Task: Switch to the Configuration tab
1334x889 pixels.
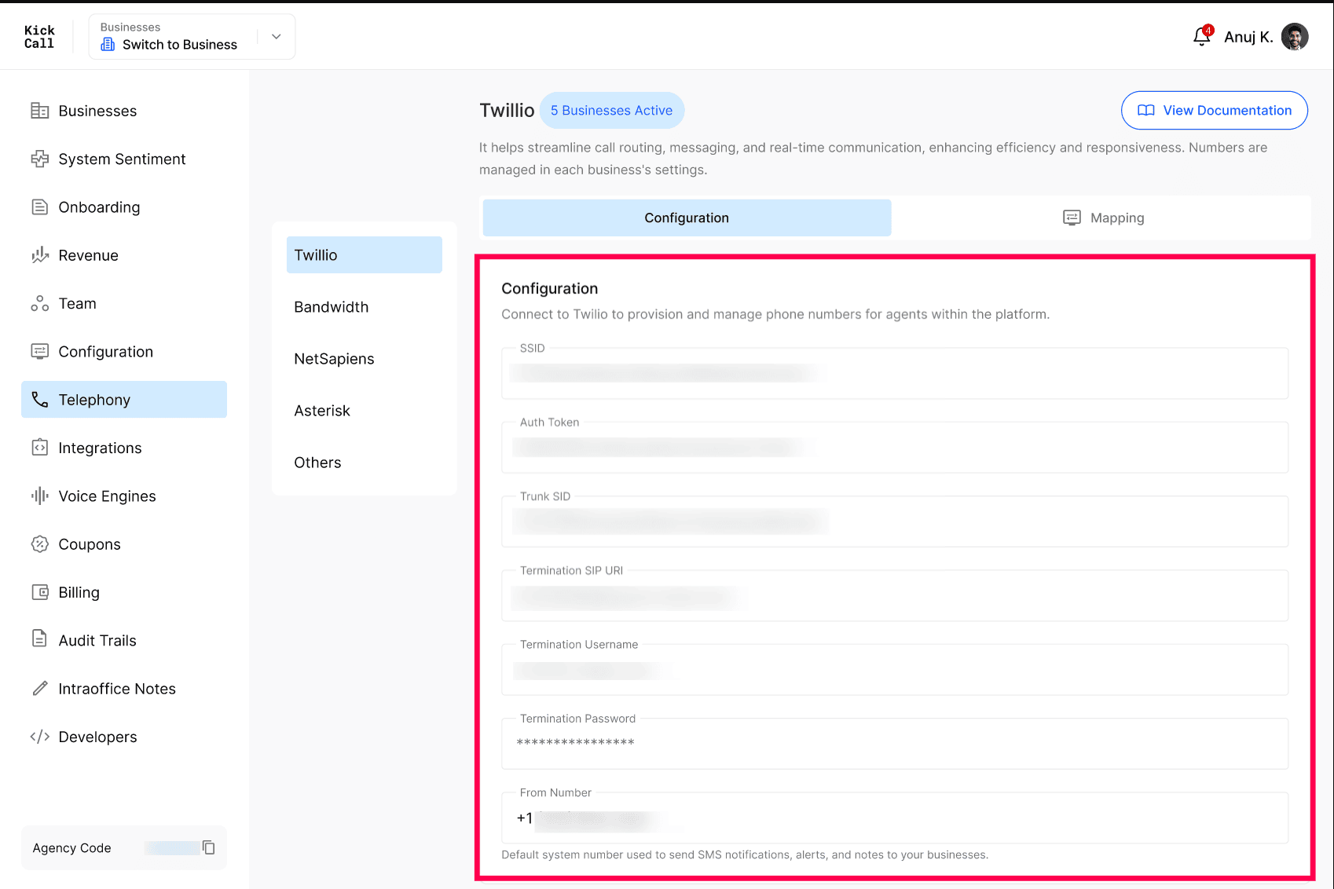Action: click(687, 218)
